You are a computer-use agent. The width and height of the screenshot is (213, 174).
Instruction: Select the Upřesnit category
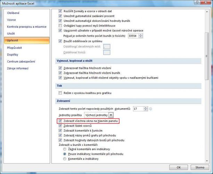[27, 40]
